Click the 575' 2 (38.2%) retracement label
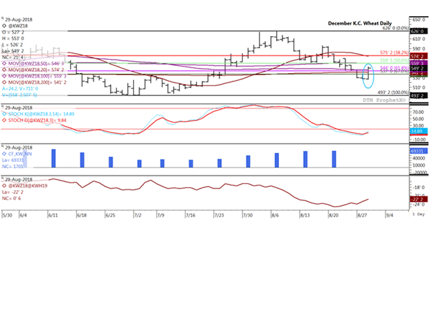The image size is (429, 322). 394,52
